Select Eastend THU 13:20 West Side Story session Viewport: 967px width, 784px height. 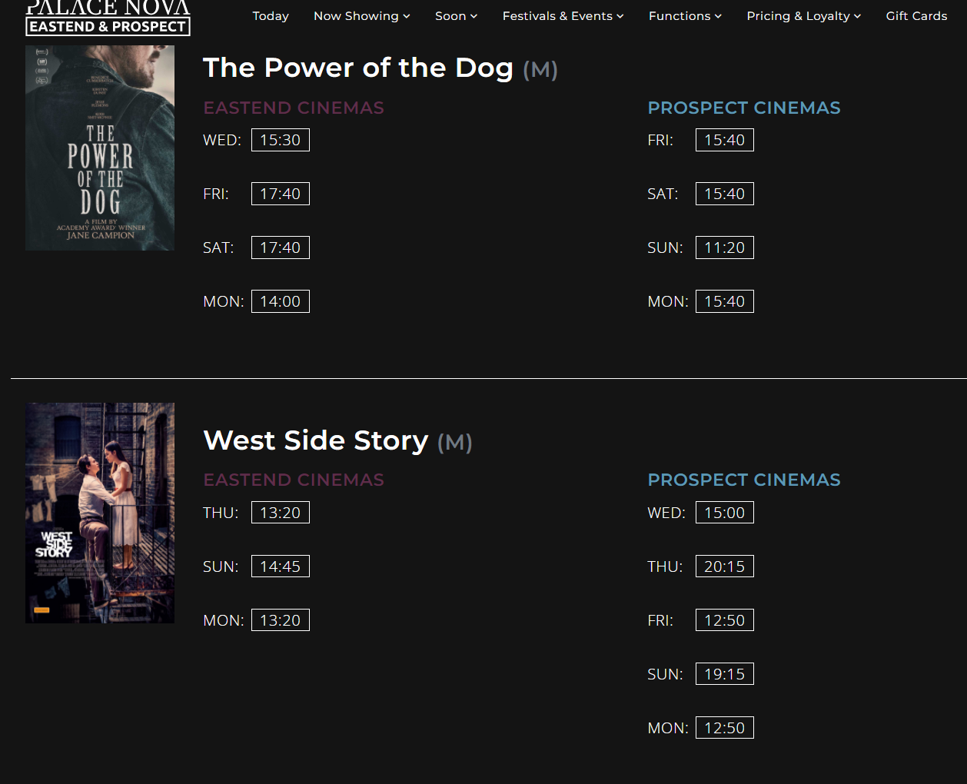tap(281, 513)
